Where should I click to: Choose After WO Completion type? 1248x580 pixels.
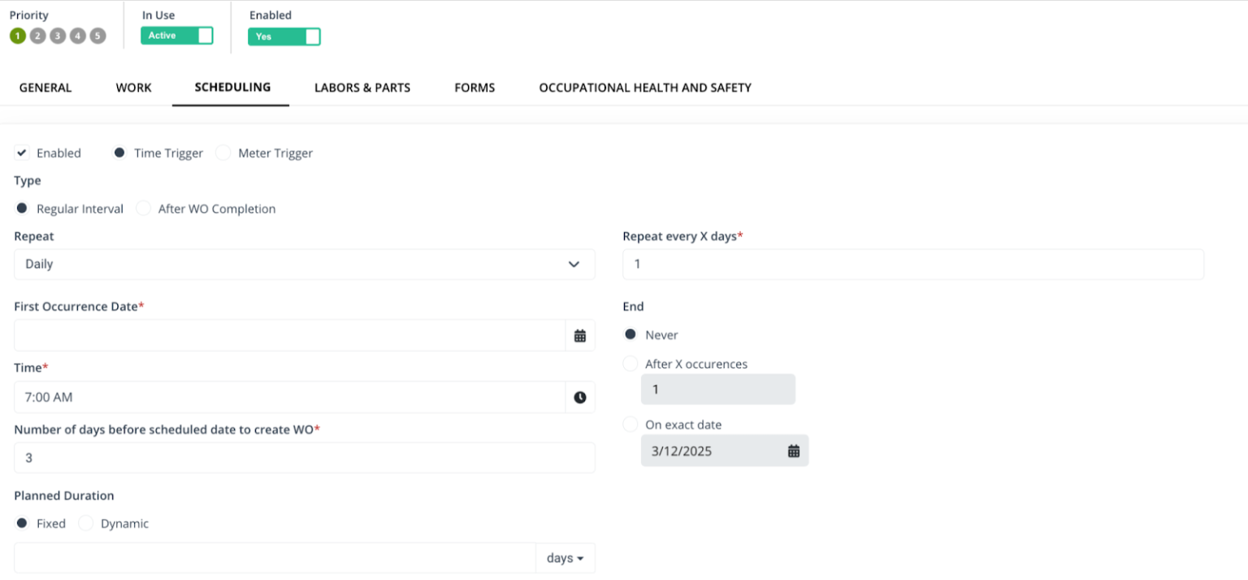point(143,208)
